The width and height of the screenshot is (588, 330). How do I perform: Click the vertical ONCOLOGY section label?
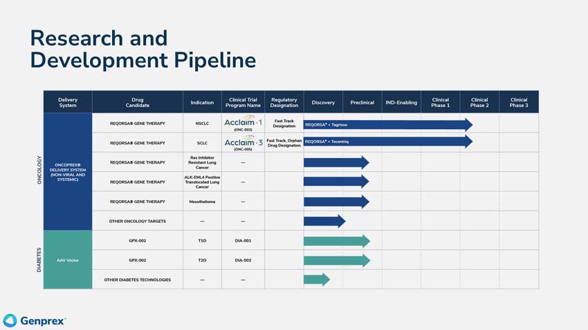[39, 170]
